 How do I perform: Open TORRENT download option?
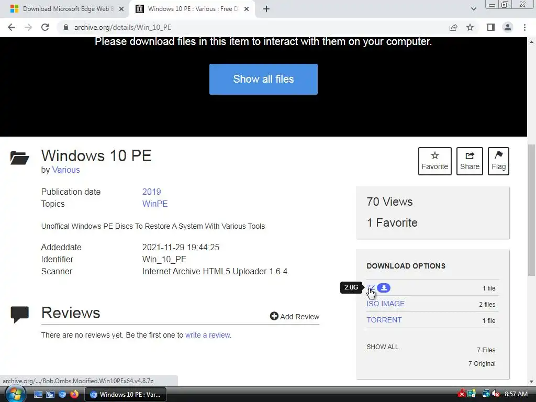point(384,320)
